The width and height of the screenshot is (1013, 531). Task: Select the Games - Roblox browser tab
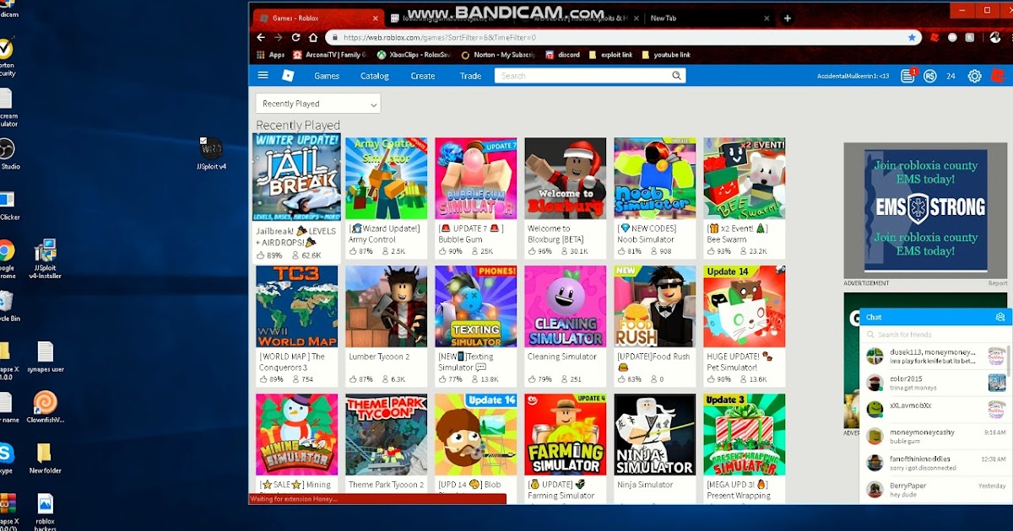coord(319,18)
